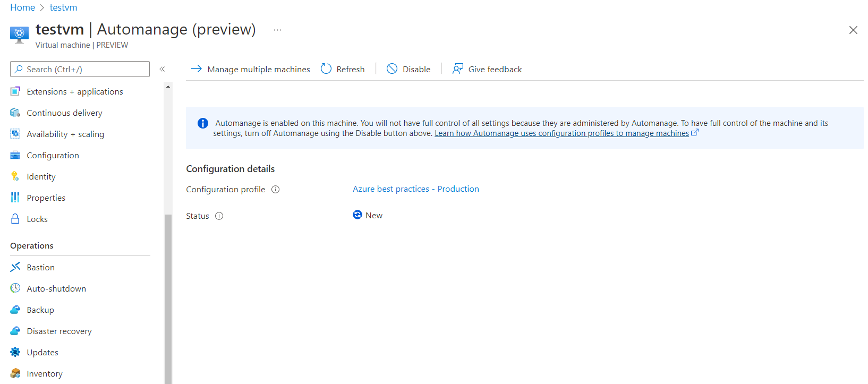
Task: Click the Extensions + applications icon
Action: click(15, 91)
